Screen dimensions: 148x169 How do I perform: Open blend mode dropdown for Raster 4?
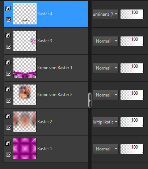(x=106, y=14)
